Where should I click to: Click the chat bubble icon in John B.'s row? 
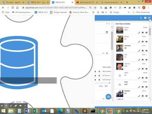(142, 69)
